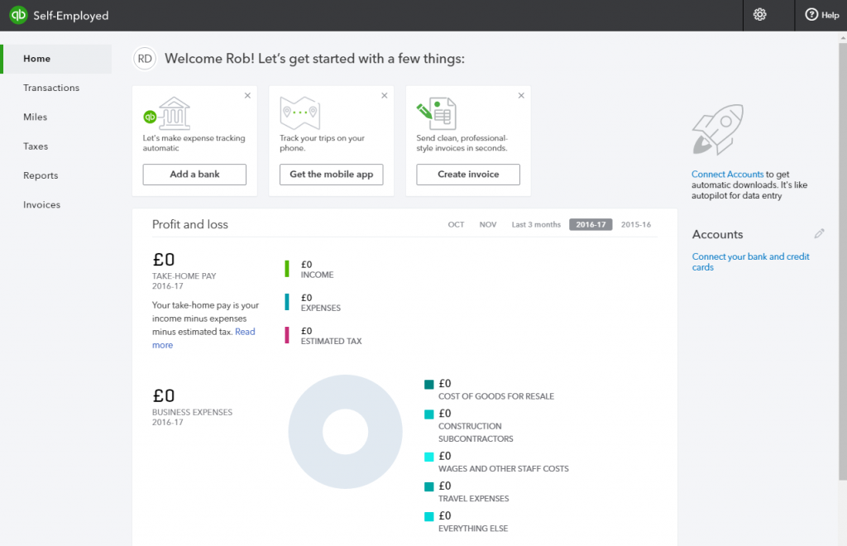Viewport: 847px width, 546px height.
Task: Click the Cost of Goods legend swatch
Action: click(429, 385)
